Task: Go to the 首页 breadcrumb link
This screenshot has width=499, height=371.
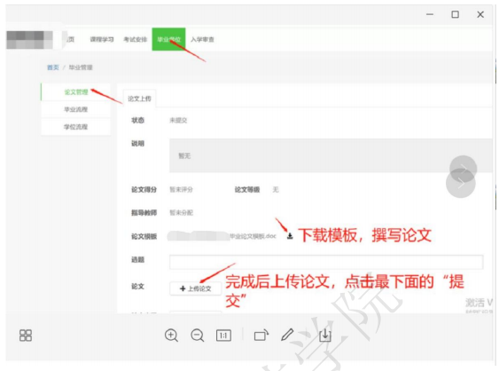Action: [x=53, y=67]
